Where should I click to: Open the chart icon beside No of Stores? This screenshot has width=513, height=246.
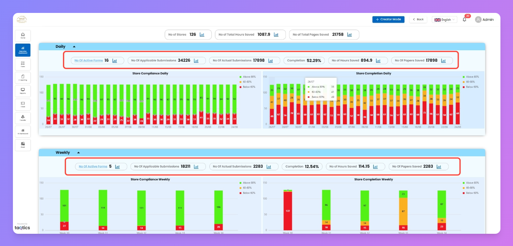[202, 35]
